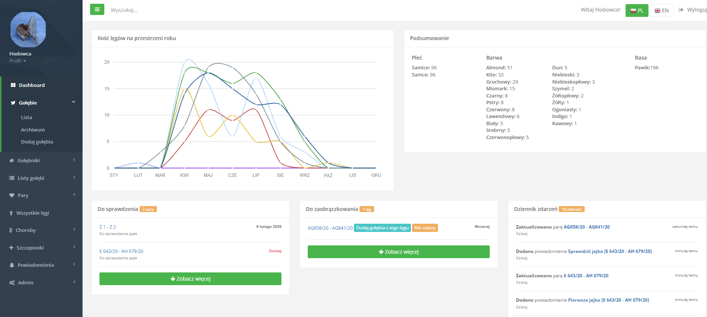Screen dimensions: 707x317
Task: Open Archiwum in the Gołębie submenu
Action: coord(33,130)
